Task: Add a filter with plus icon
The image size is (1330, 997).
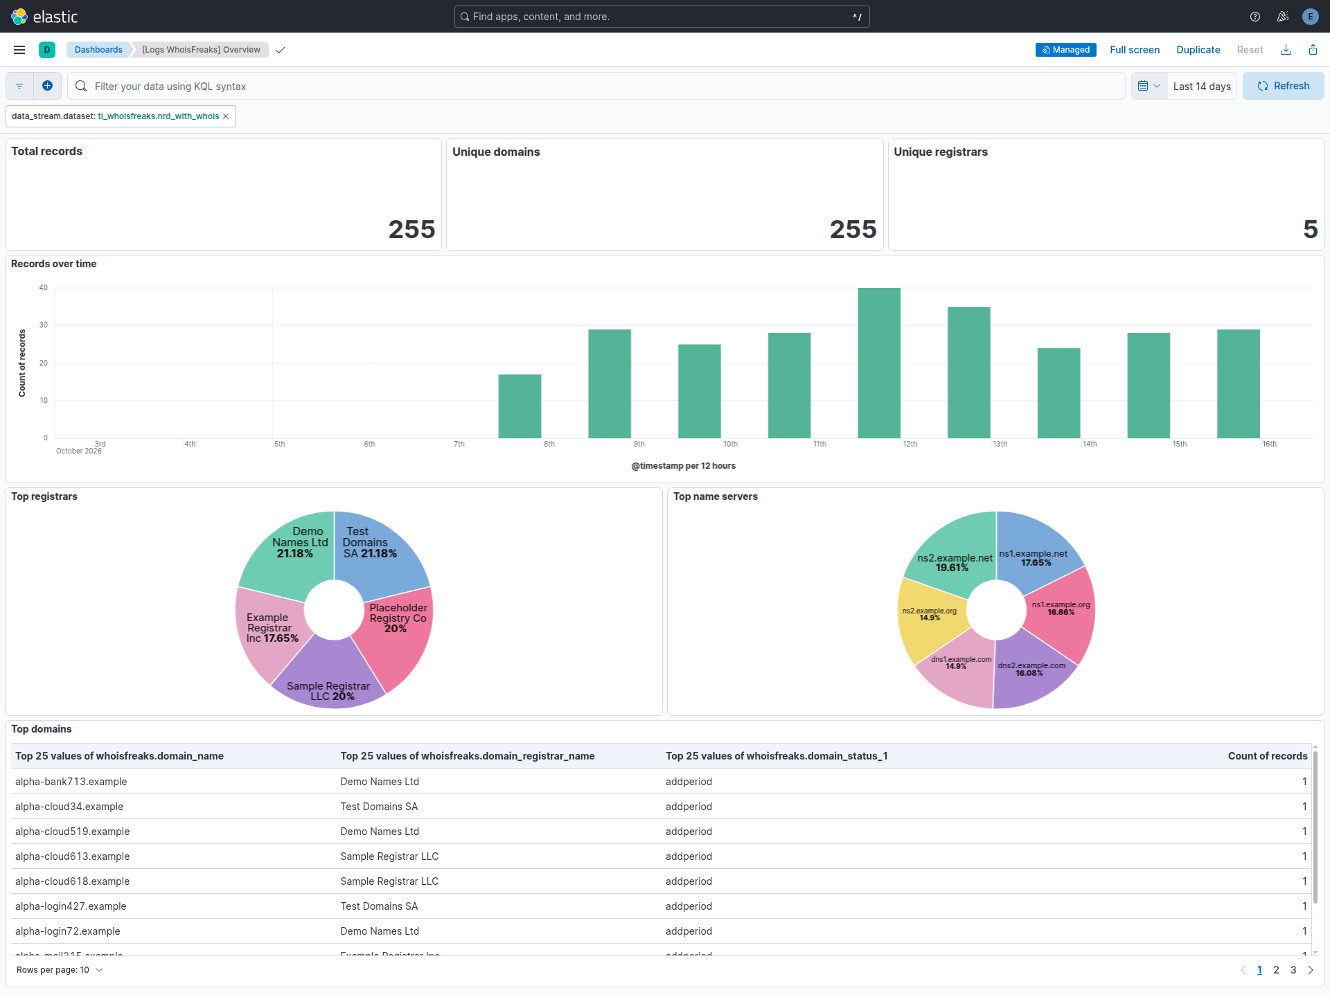Action: coord(47,86)
